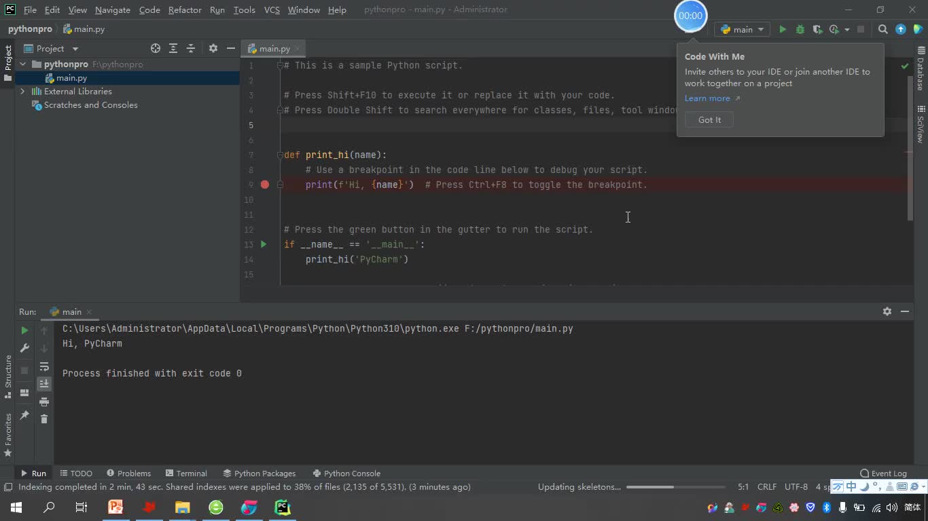This screenshot has height=521, width=928.
Task: Open the Terminal tool window tab
Action: (185, 474)
